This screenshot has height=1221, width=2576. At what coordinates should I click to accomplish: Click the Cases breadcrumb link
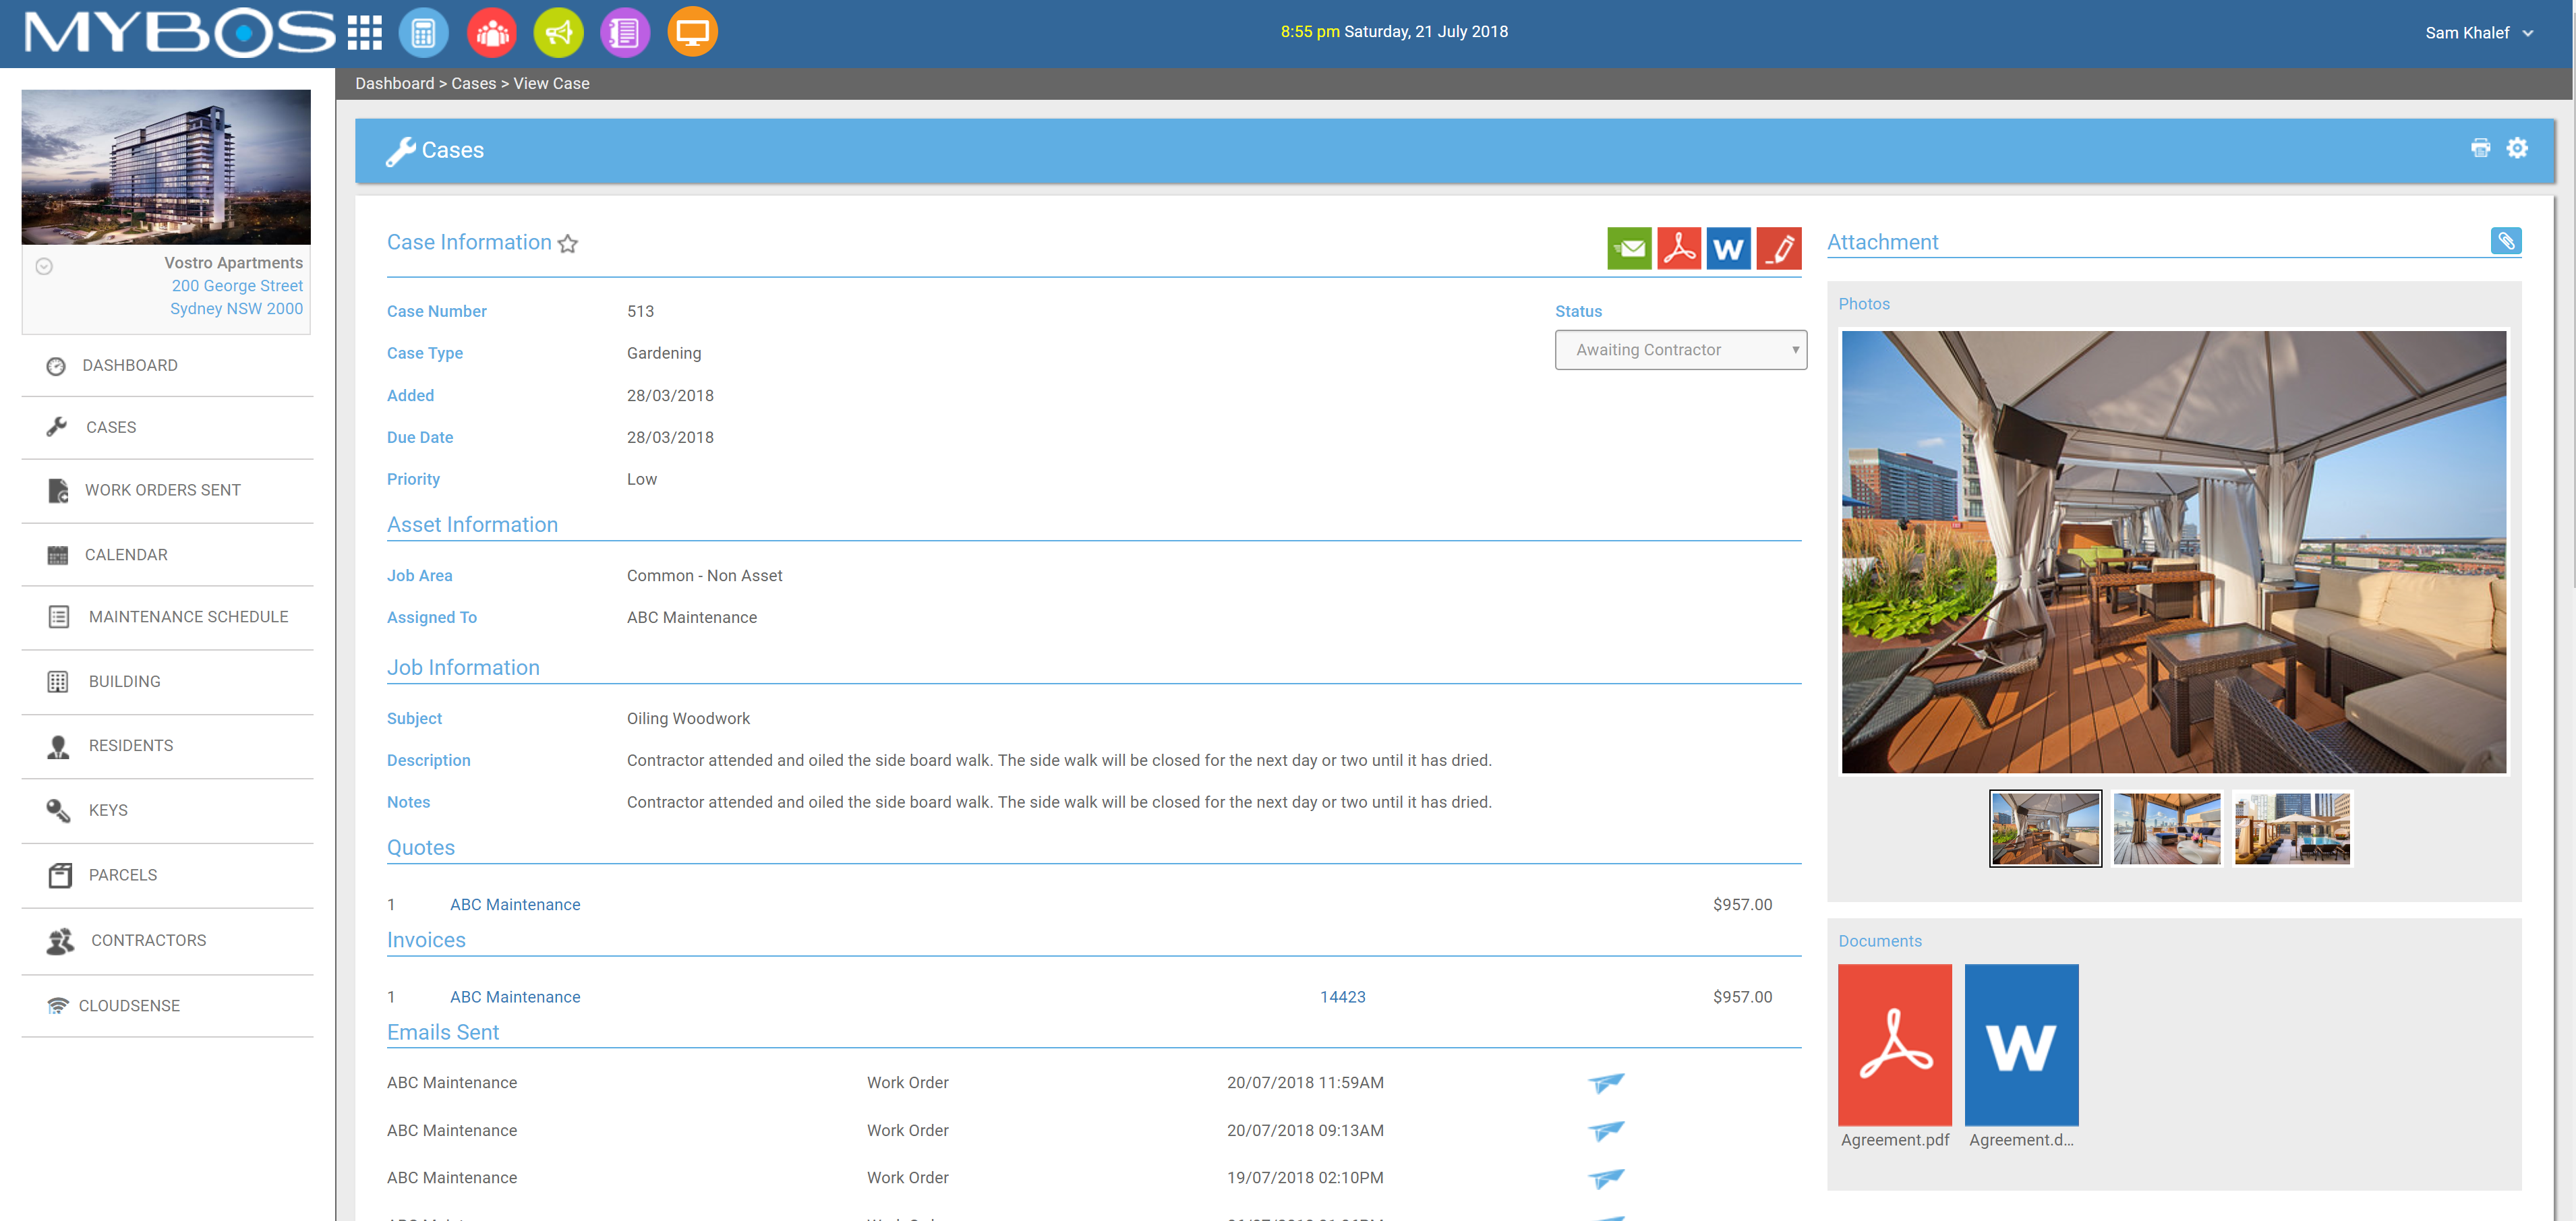[473, 84]
